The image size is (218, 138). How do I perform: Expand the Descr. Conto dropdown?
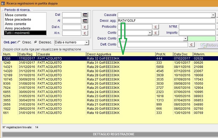point(185,39)
